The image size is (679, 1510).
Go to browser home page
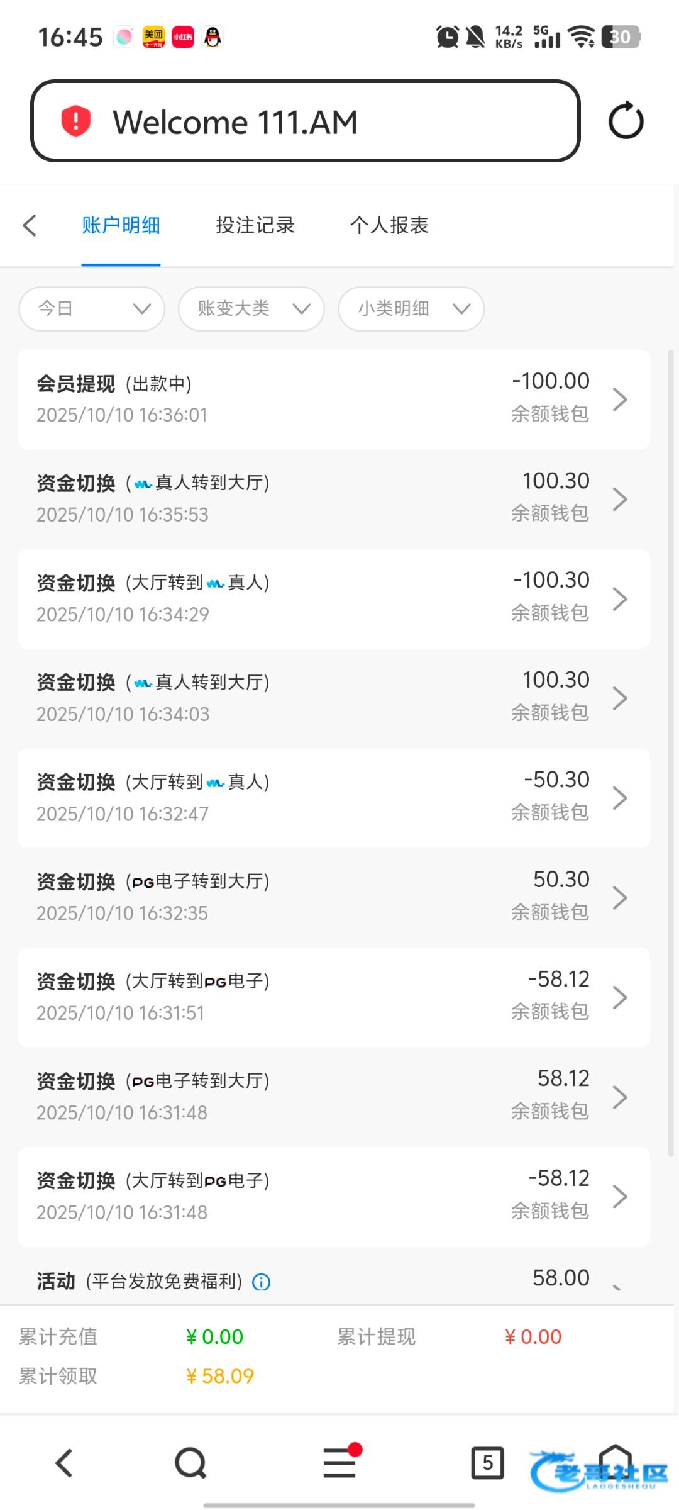[x=615, y=1463]
